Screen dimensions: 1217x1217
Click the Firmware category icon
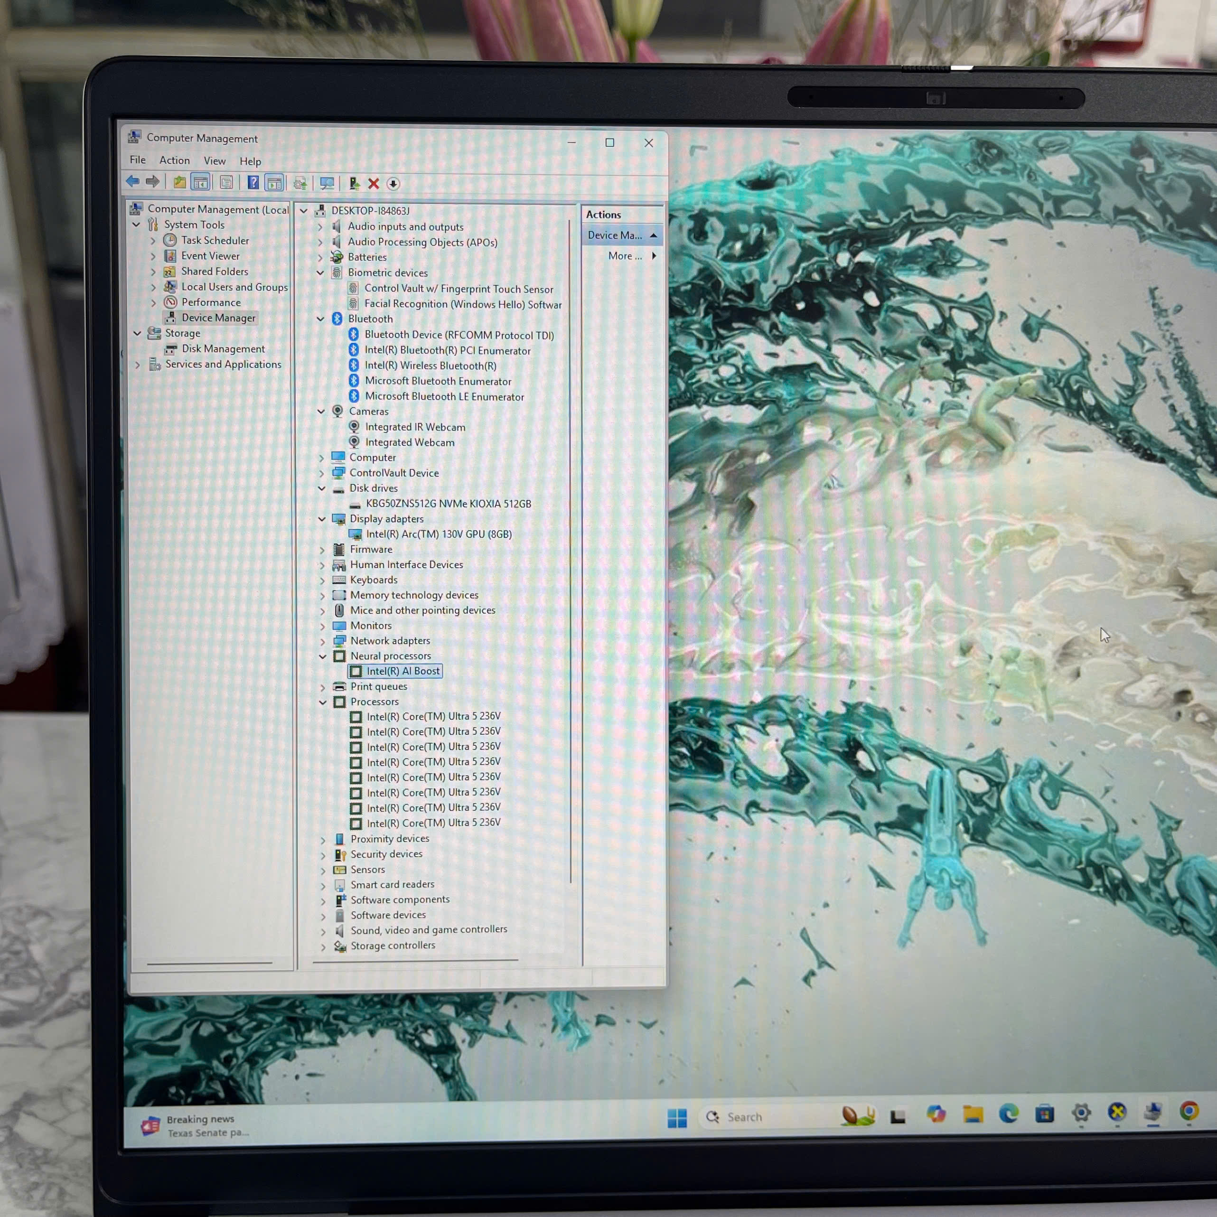(339, 550)
